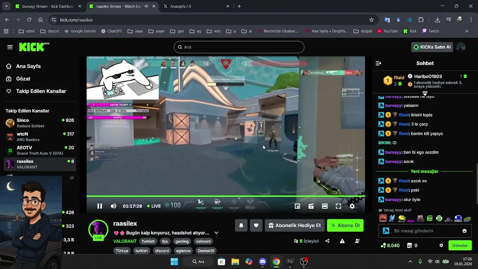Click the KICK logo in the header
478x269 pixels.
coord(34,47)
